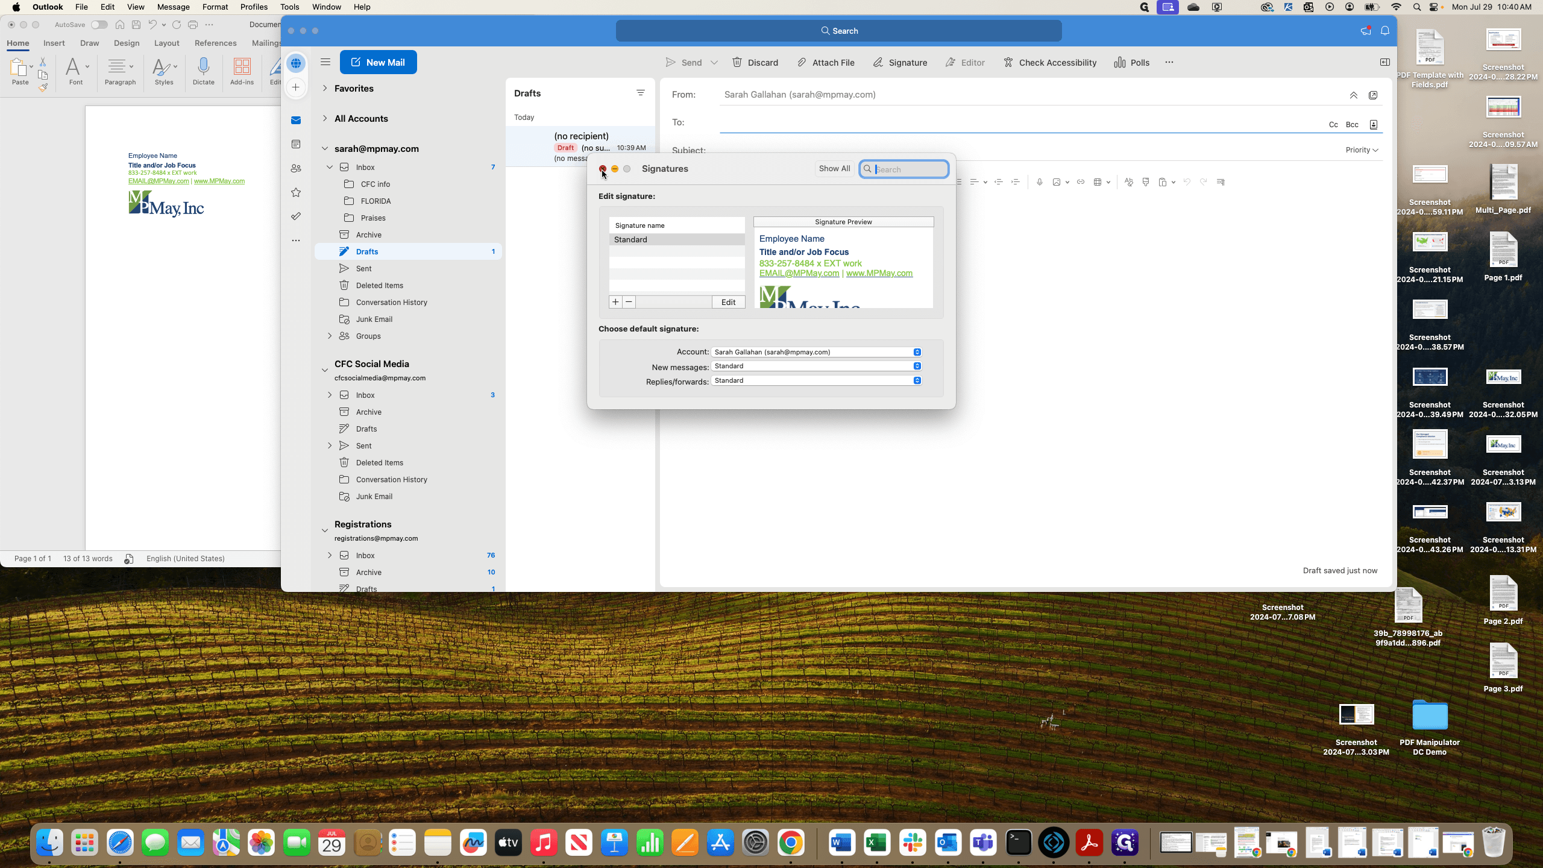The width and height of the screenshot is (1543, 868).
Task: Toggle the hamburger sidebar navigation button
Action: pyautogui.click(x=325, y=62)
